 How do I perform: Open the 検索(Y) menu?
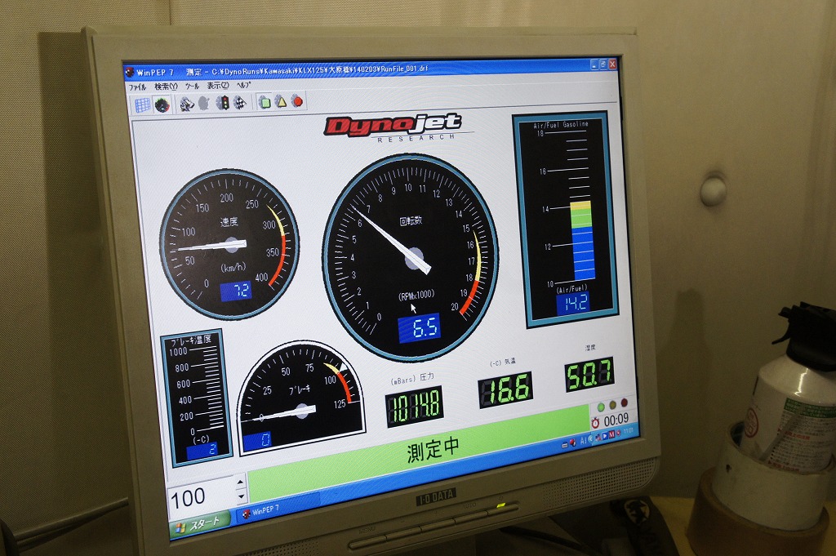tap(166, 87)
